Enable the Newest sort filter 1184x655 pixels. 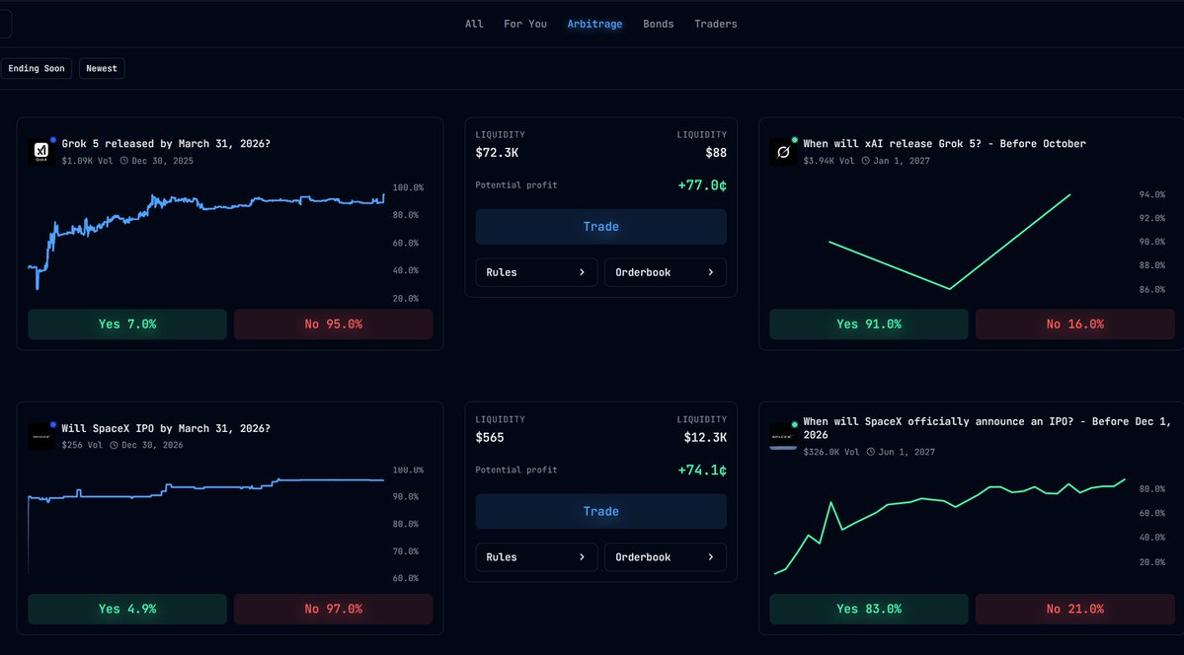[x=101, y=68]
